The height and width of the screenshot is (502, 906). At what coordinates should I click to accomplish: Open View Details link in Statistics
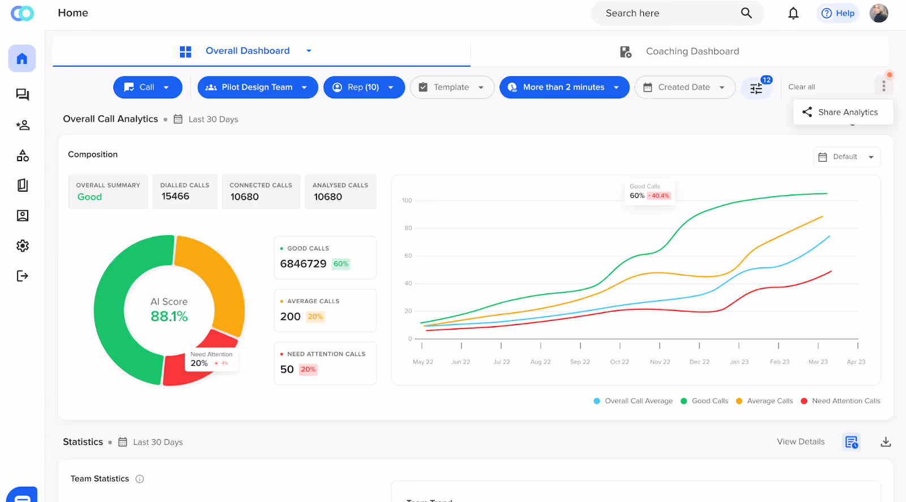(x=801, y=442)
